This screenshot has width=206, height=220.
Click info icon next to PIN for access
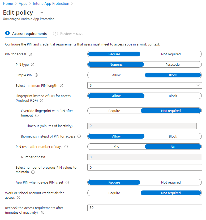click(30, 54)
